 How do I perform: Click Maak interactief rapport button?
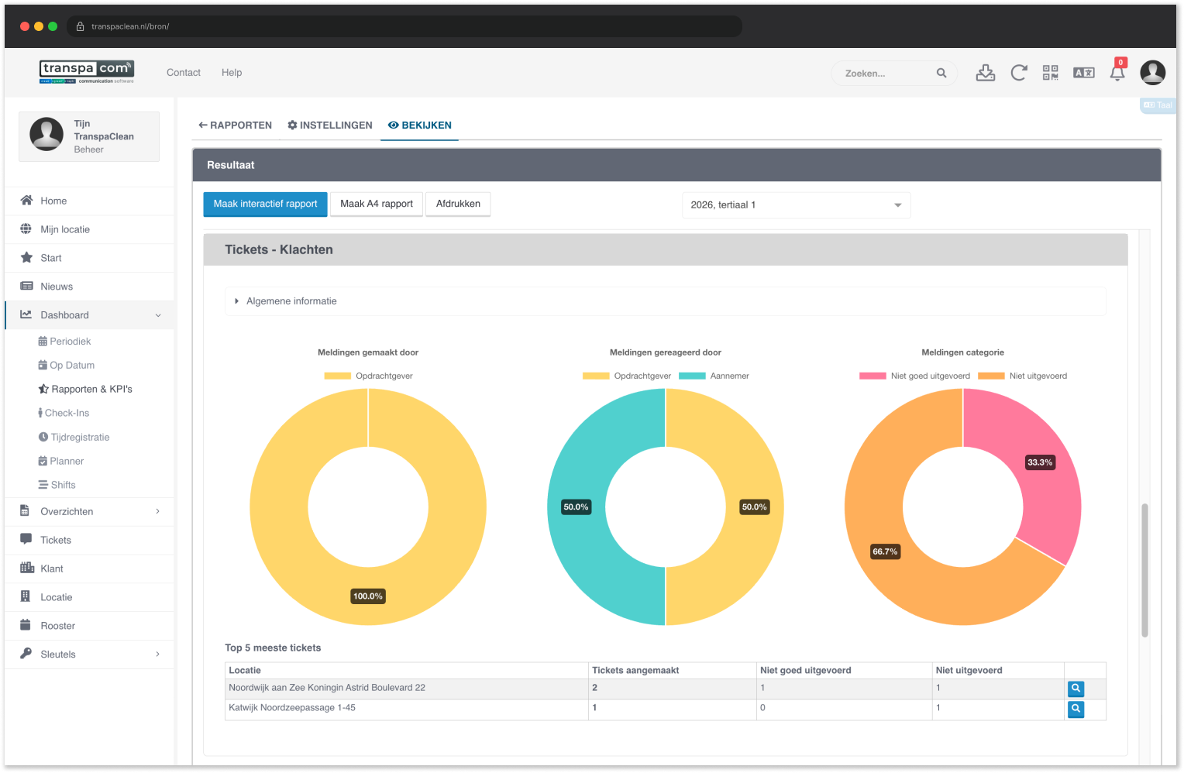click(265, 204)
